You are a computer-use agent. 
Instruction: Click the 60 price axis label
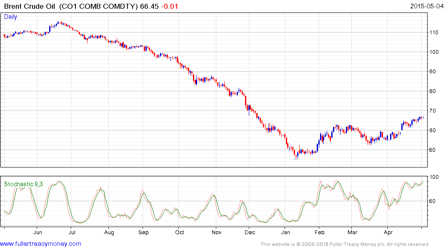433,130
